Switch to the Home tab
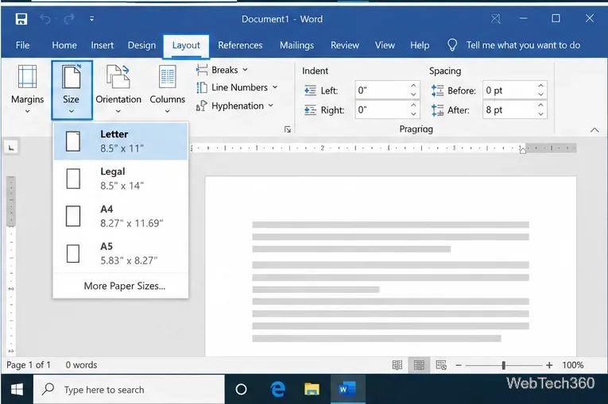Image resolution: width=608 pixels, height=404 pixels. pos(64,45)
